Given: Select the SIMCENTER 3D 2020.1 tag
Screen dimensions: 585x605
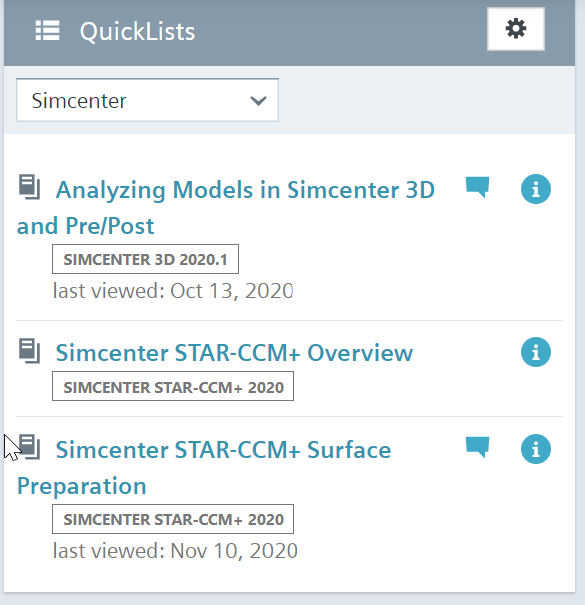Looking at the screenshot, I should click(145, 259).
